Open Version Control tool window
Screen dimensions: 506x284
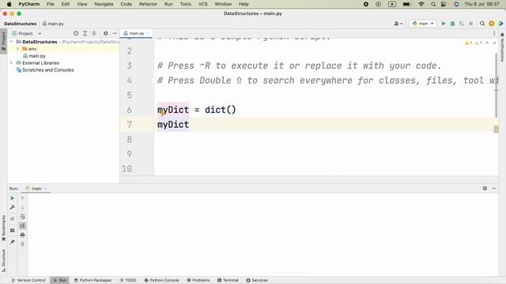pyautogui.click(x=28, y=280)
